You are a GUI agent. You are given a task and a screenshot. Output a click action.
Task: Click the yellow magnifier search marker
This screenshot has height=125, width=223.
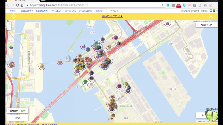pyautogui.click(x=112, y=119)
